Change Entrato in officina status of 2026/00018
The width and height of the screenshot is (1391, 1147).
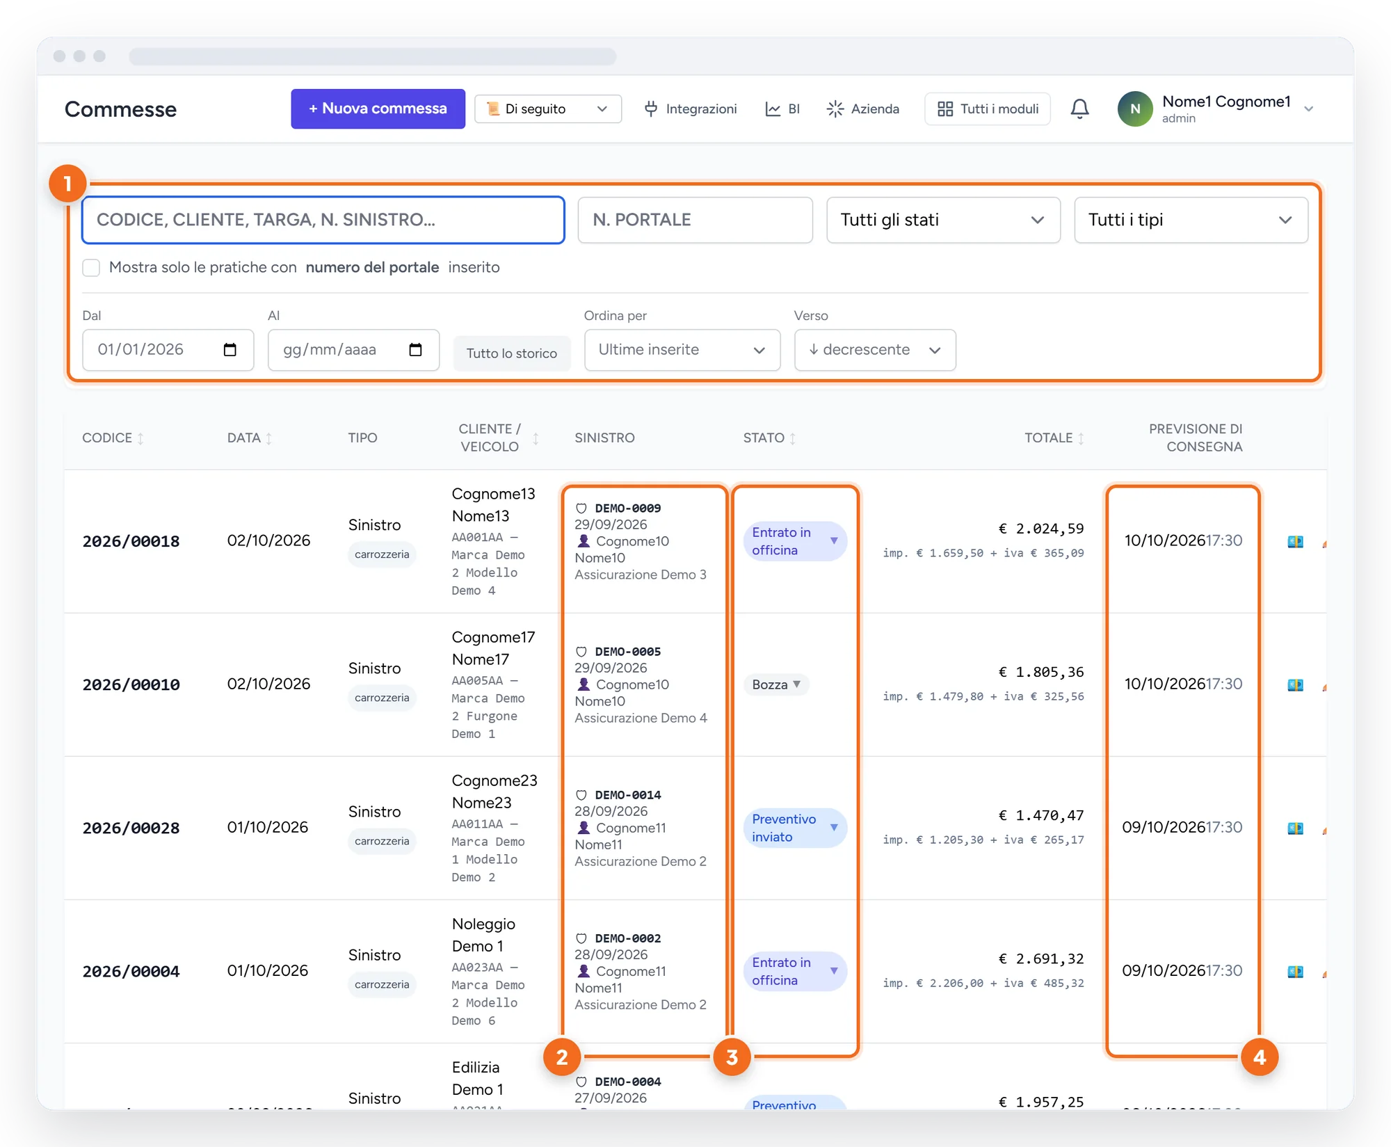795,541
